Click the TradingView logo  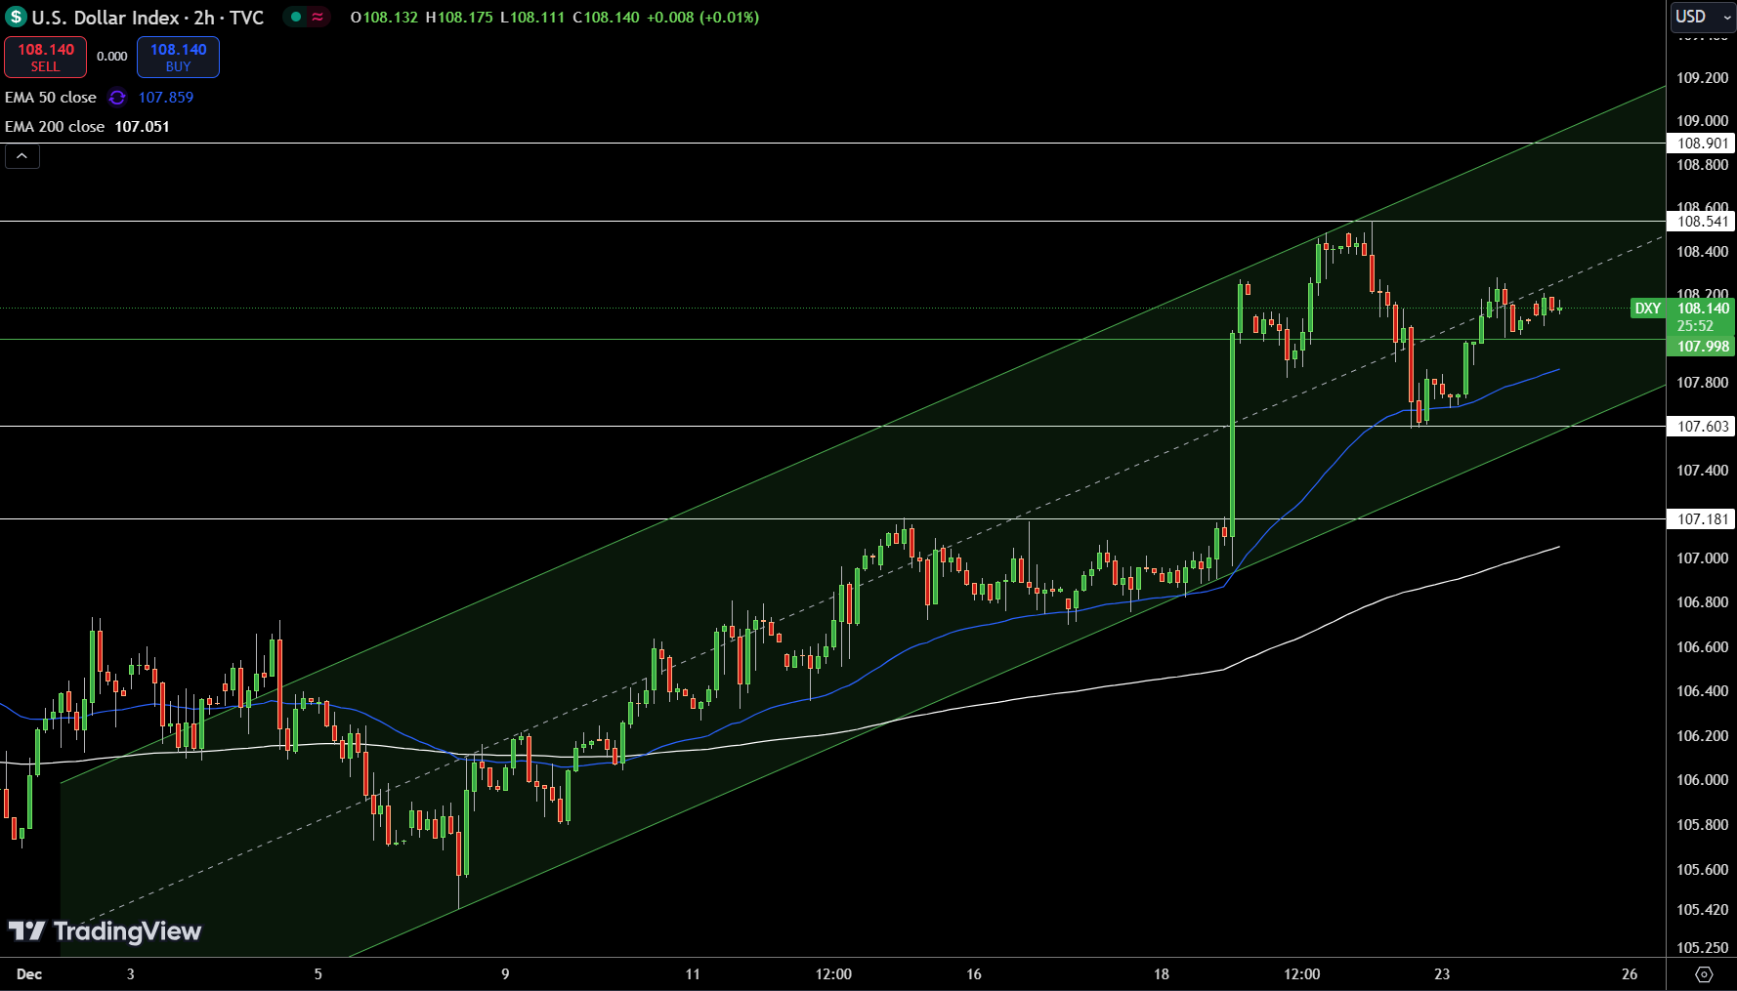pos(105,930)
